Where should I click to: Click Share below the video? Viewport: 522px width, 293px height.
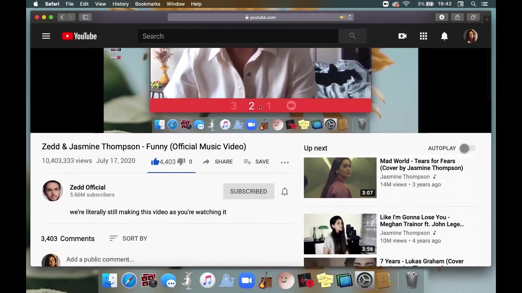click(x=218, y=162)
